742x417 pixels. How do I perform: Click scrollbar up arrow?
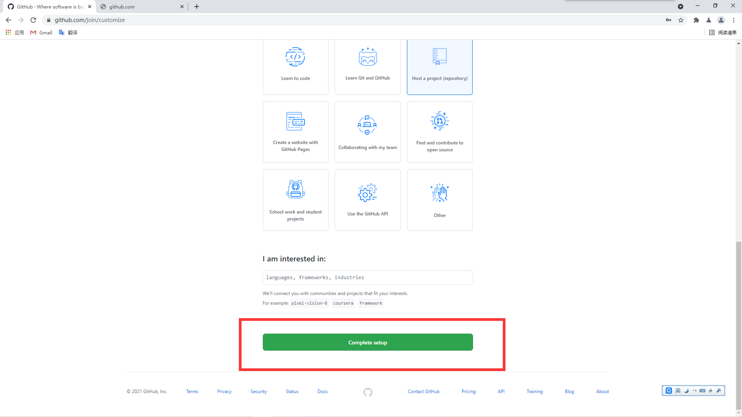(x=739, y=43)
